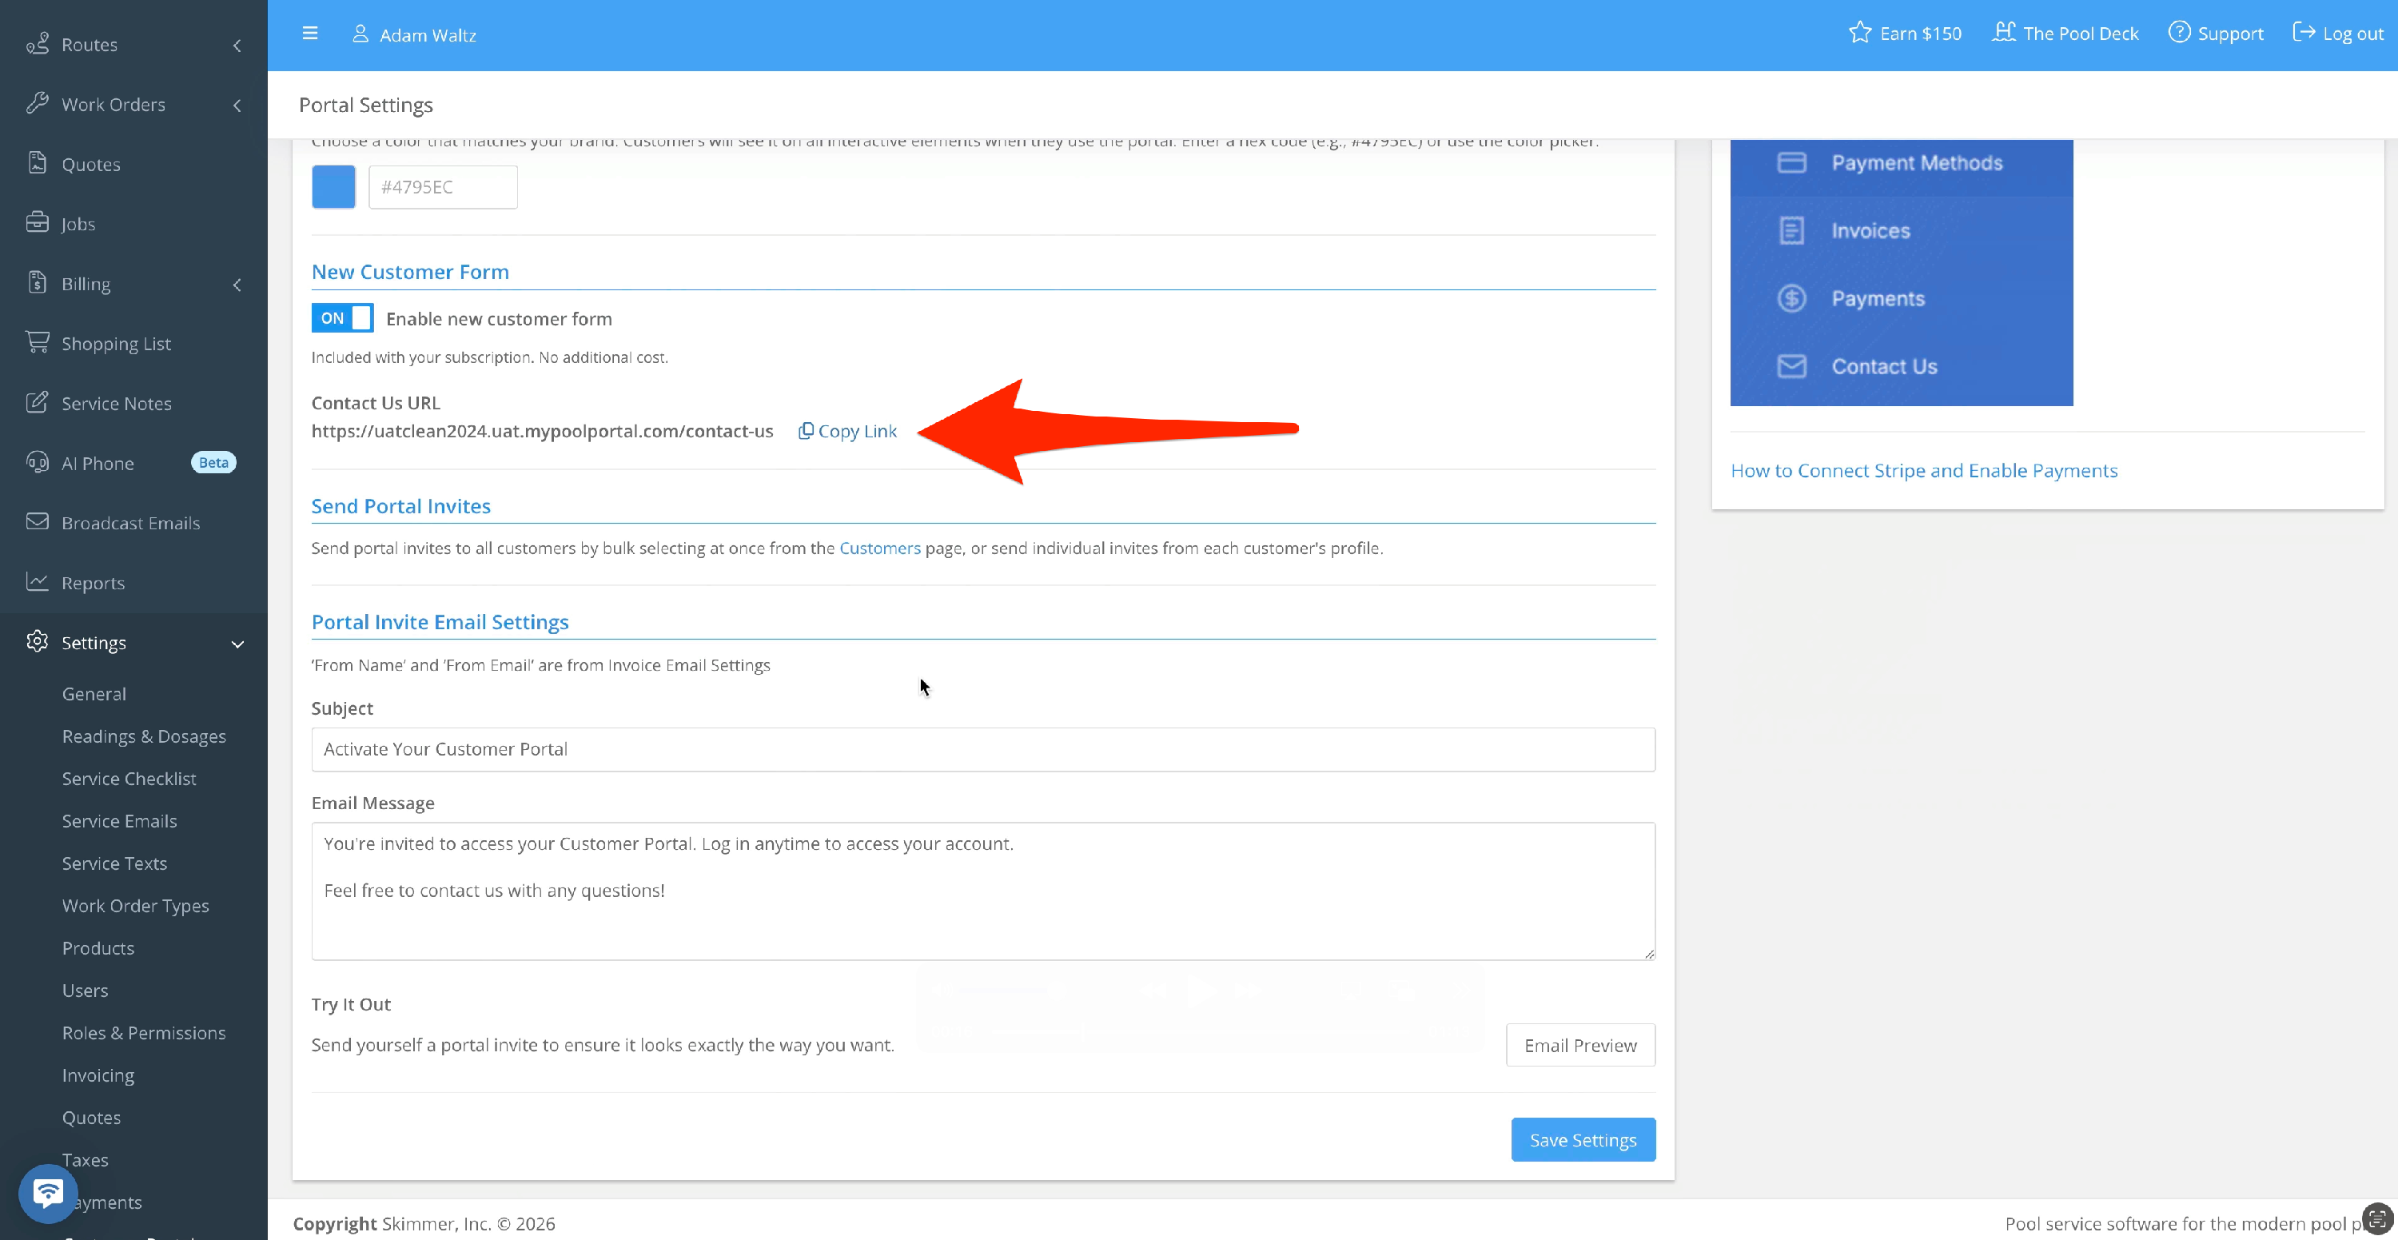This screenshot has height=1240, width=2398.
Task: Toggle off Enable new customer form
Action: pyautogui.click(x=343, y=318)
